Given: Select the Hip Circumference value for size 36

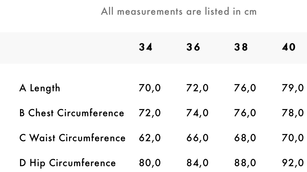Looking at the screenshot, I should (x=197, y=163).
